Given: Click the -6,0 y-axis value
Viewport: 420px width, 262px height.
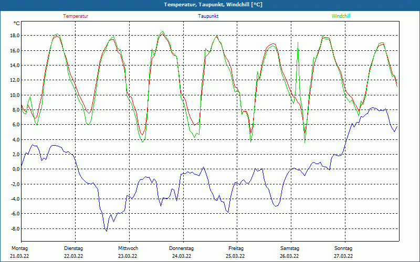Looking at the screenshot, I should pos(15,214).
